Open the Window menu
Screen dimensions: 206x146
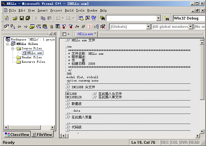[x=92, y=10]
